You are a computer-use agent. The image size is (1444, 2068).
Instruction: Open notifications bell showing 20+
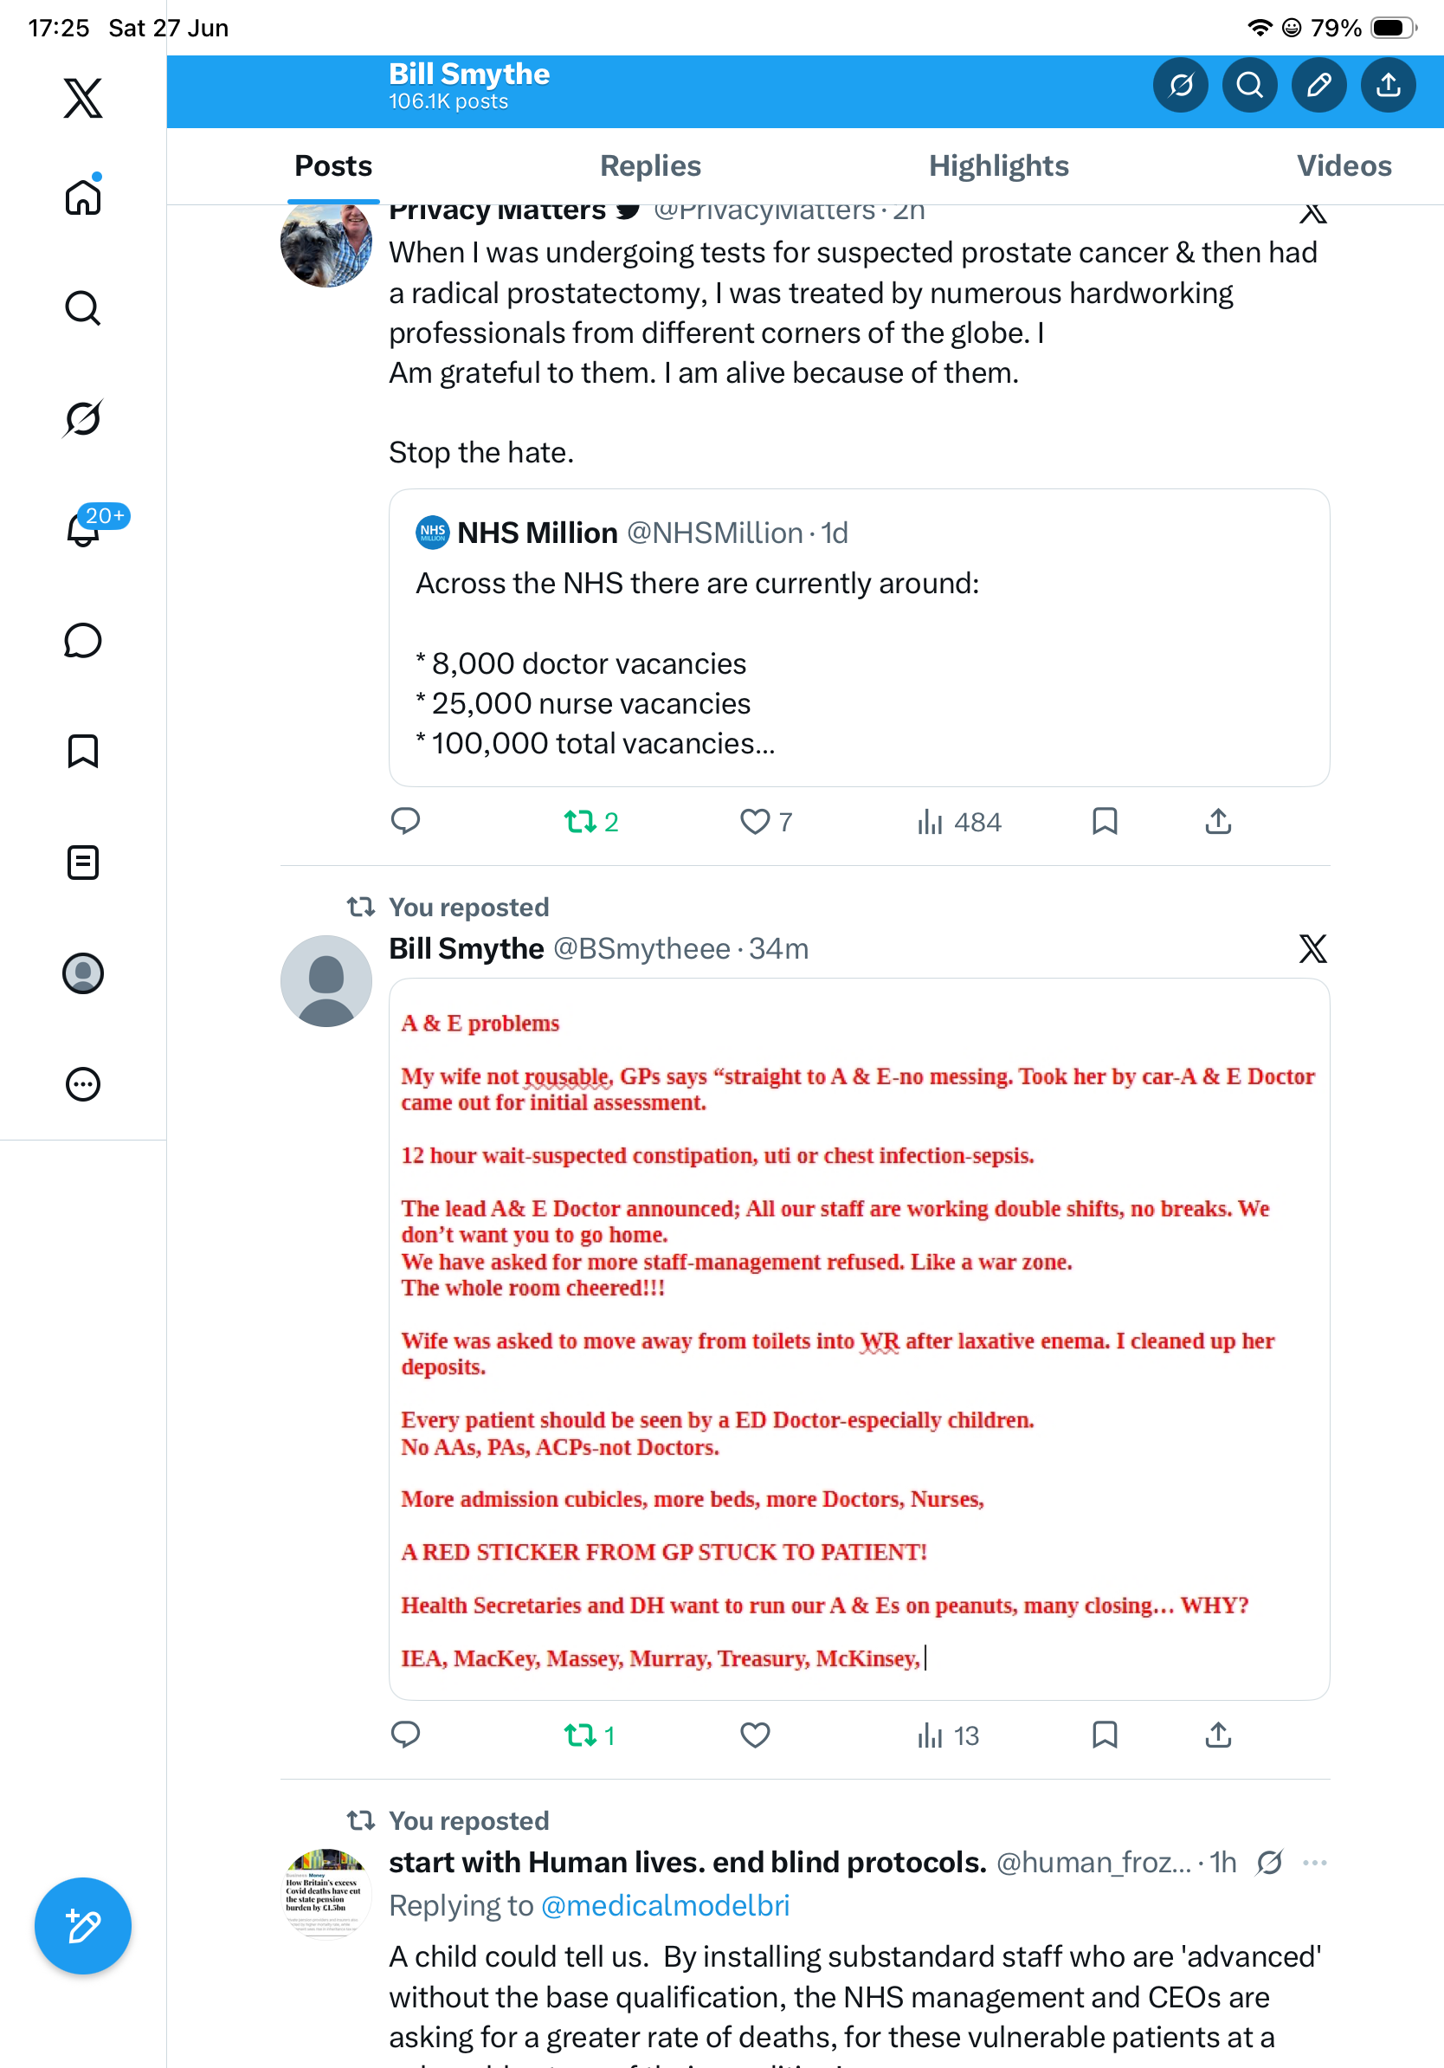point(83,529)
